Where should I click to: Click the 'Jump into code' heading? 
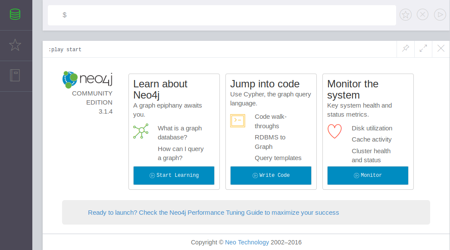point(265,84)
